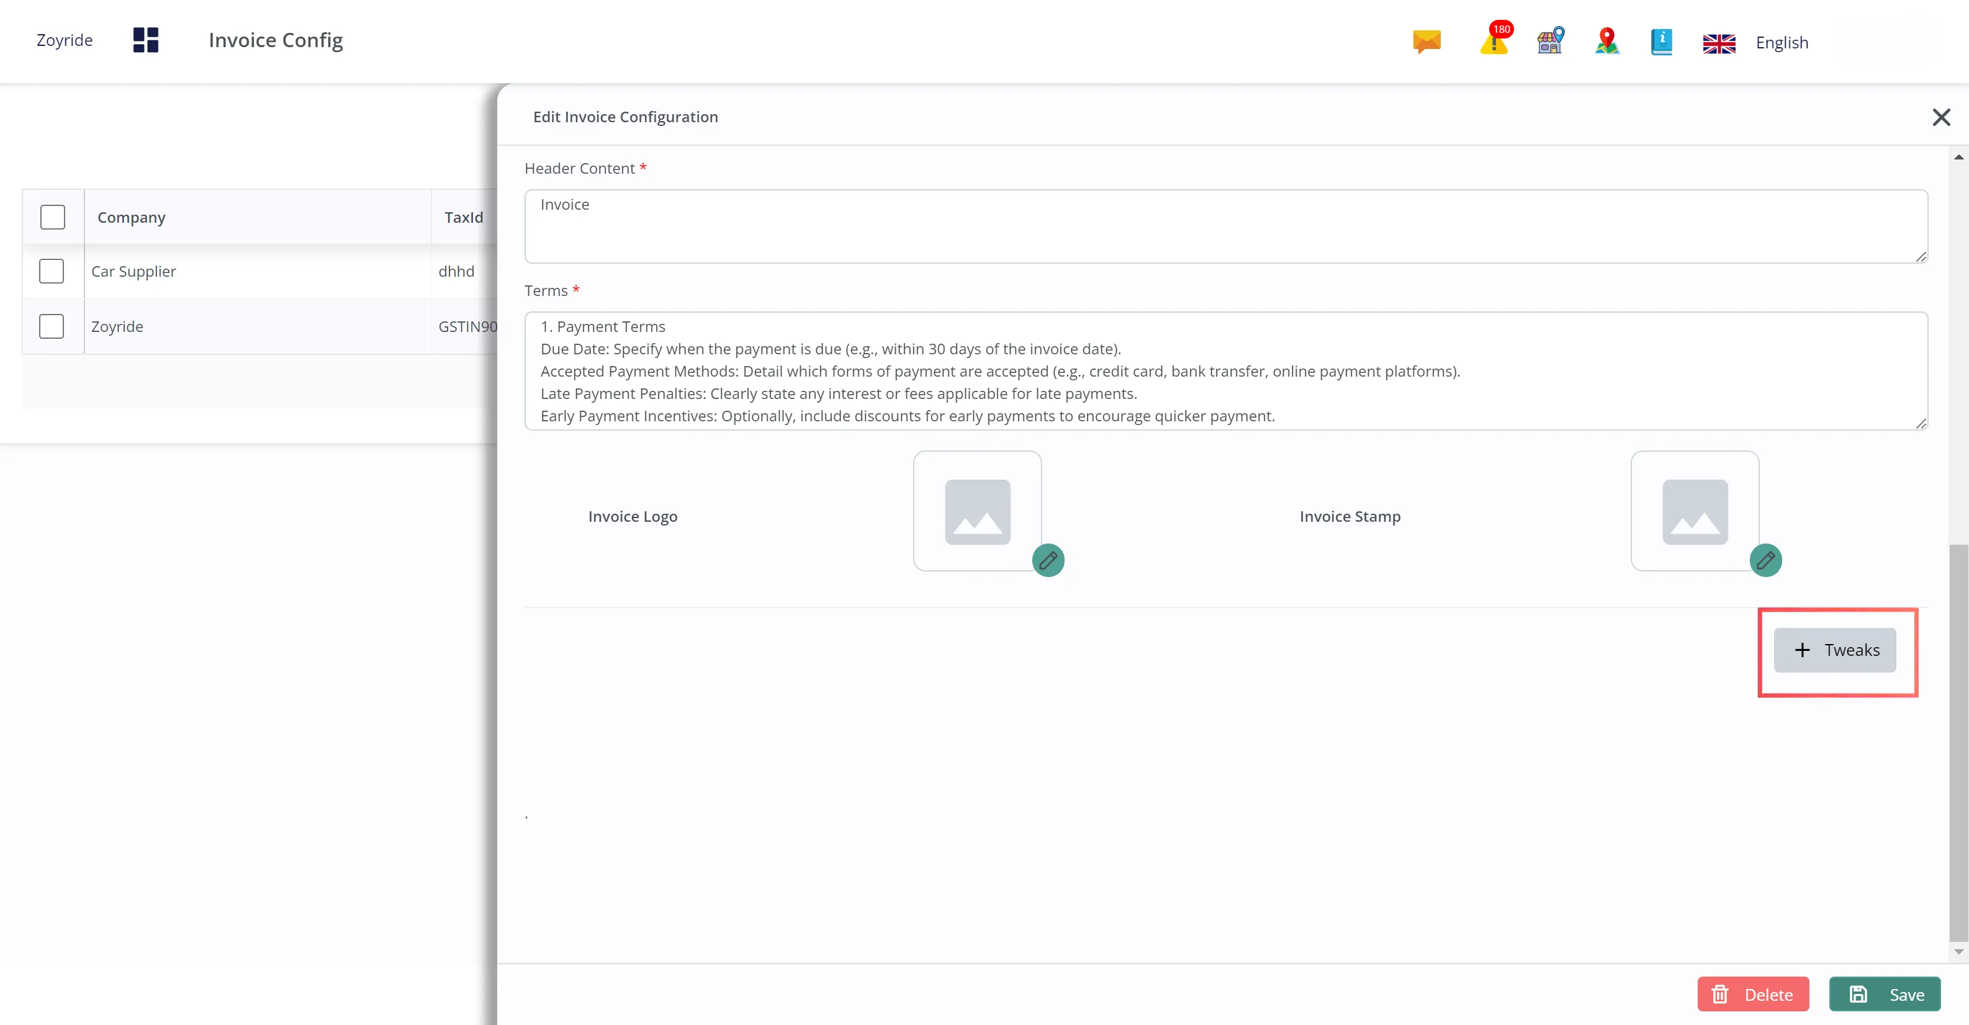Screen dimensions: 1969x1025
Task: Click the UK flag language icon
Action: pos(1719,43)
